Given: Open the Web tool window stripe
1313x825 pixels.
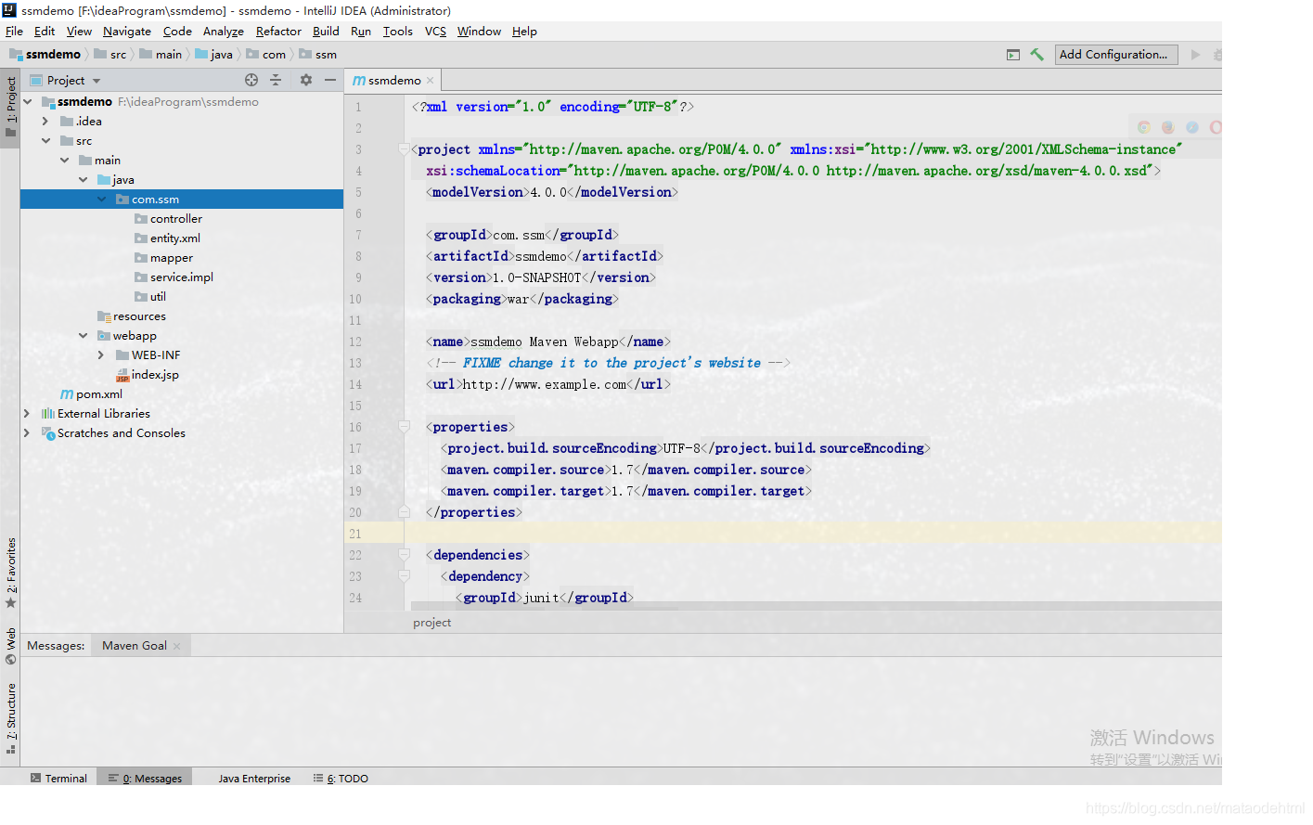Looking at the screenshot, I should pos(10,647).
